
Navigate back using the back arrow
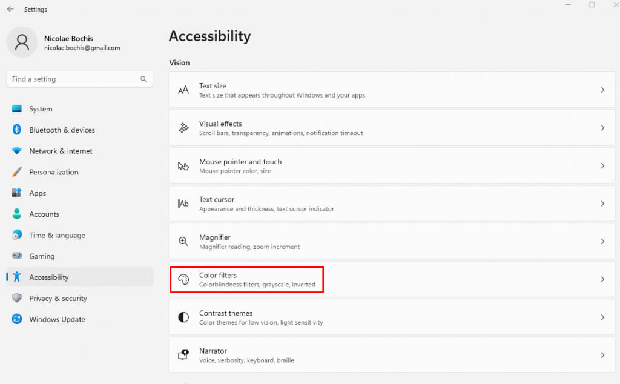click(x=10, y=9)
